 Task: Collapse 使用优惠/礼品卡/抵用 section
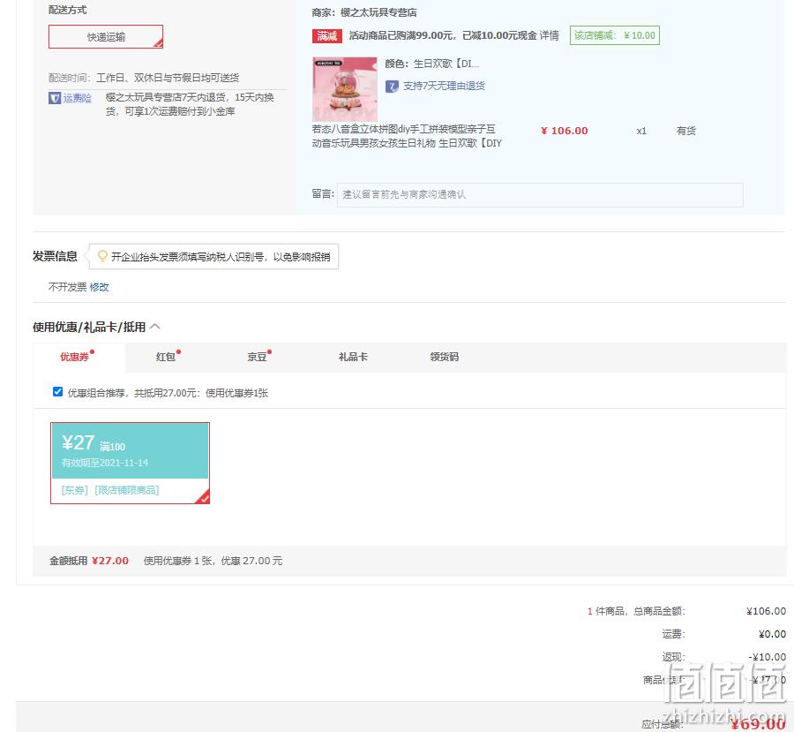point(155,327)
